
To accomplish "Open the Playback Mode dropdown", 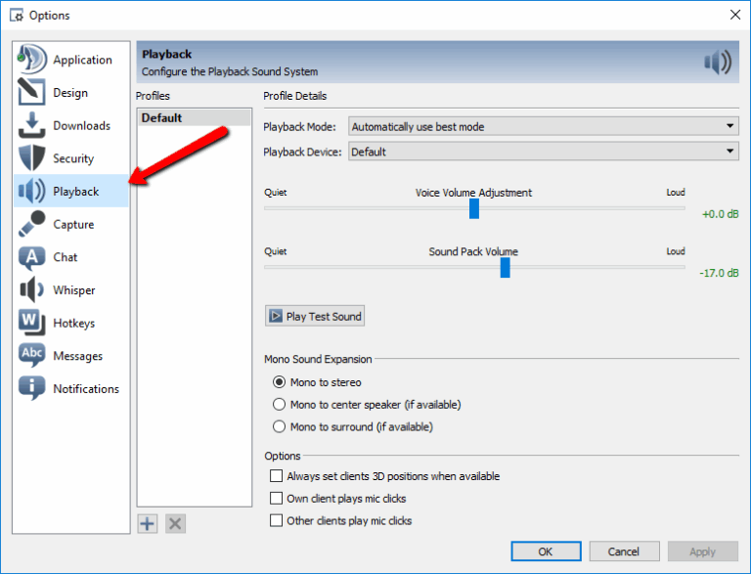I will click(x=543, y=126).
